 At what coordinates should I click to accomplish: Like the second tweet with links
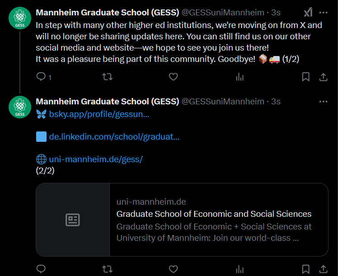click(174, 269)
